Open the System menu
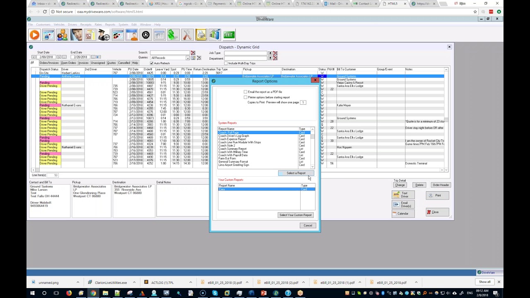 coord(123,24)
